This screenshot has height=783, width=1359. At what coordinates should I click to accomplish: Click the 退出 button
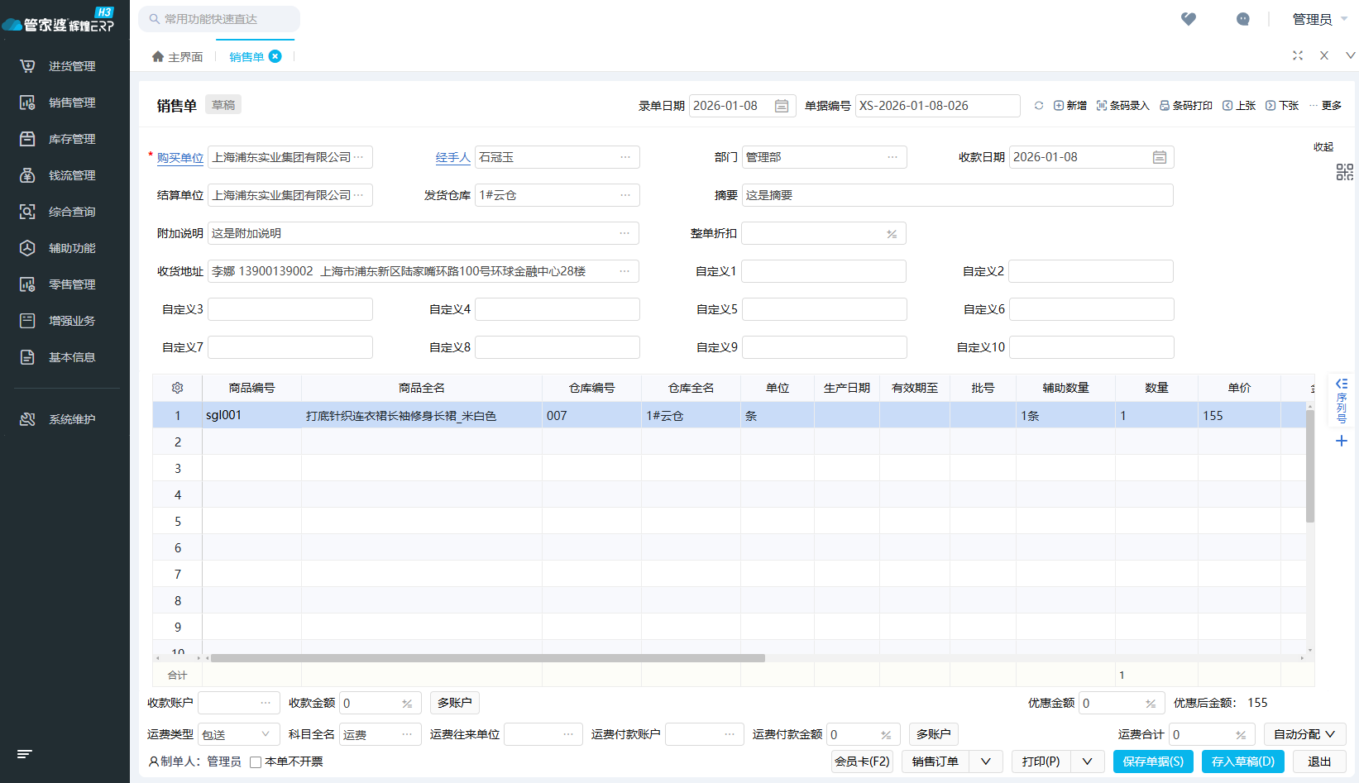click(1319, 762)
